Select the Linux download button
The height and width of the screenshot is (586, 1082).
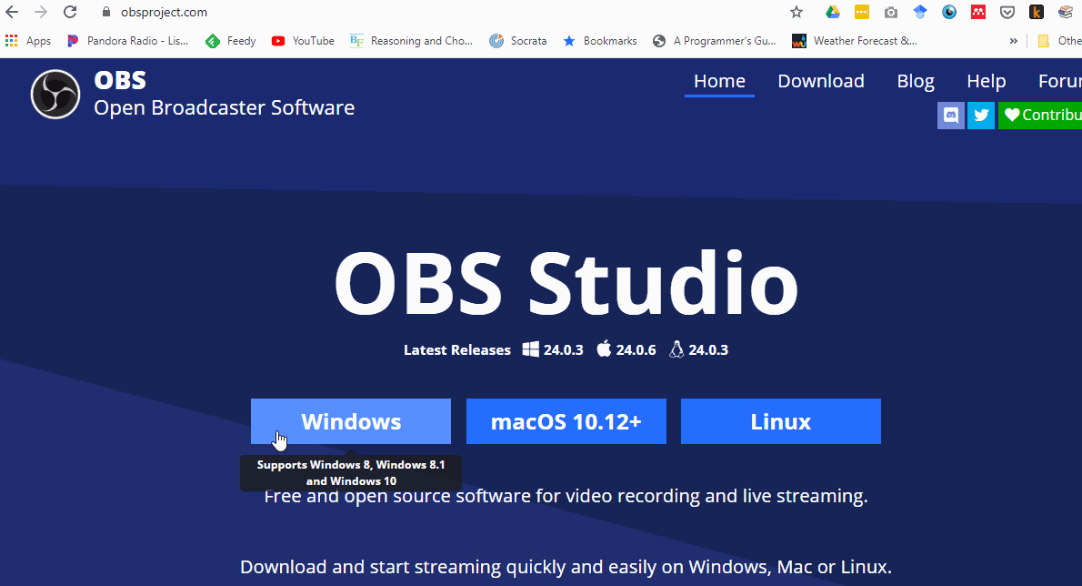[780, 421]
